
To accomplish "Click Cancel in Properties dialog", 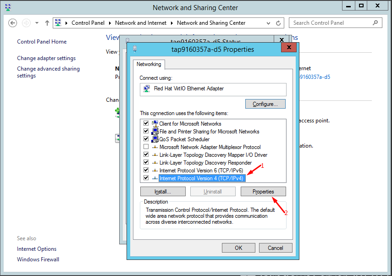I will coord(276,248).
